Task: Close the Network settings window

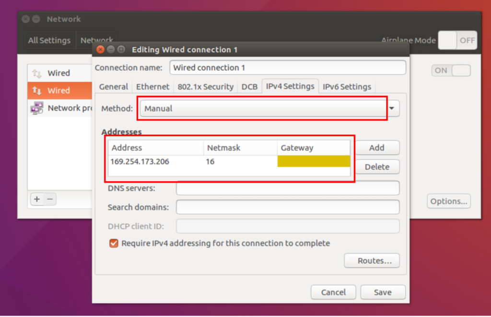Action: (26, 19)
